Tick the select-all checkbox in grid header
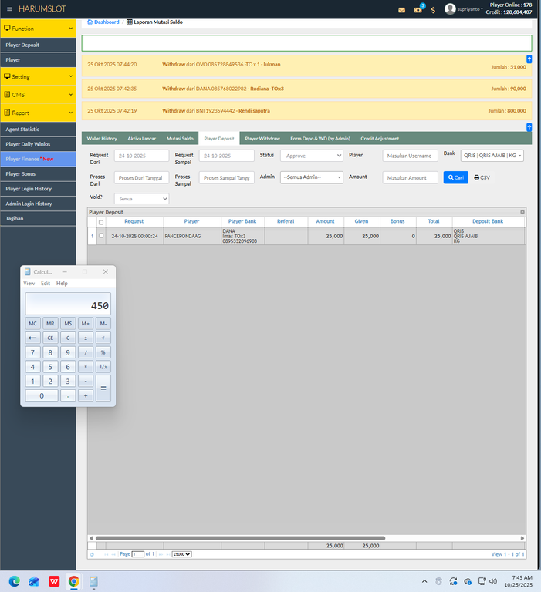Image resolution: width=541 pixels, height=592 pixels. (x=101, y=222)
